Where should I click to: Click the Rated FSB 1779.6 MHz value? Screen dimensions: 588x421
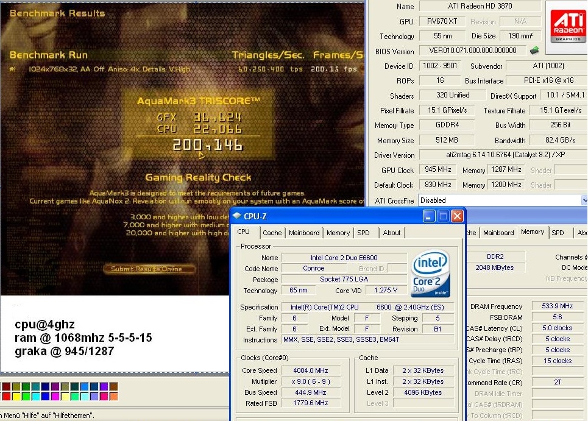[311, 403]
